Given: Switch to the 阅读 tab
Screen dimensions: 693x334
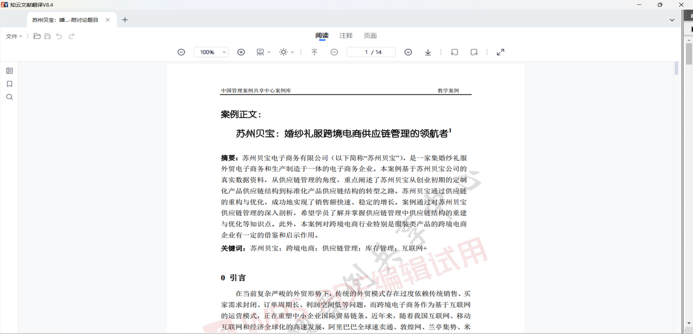Looking at the screenshot, I should point(321,36).
